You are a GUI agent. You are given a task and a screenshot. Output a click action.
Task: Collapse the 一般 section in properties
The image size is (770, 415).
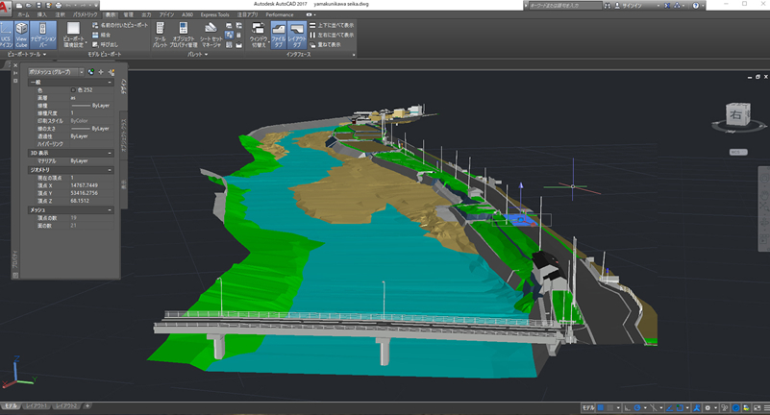[x=111, y=82]
